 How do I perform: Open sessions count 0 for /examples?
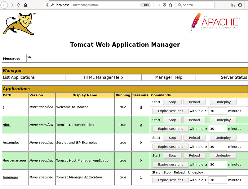pyautogui.click(x=141, y=143)
